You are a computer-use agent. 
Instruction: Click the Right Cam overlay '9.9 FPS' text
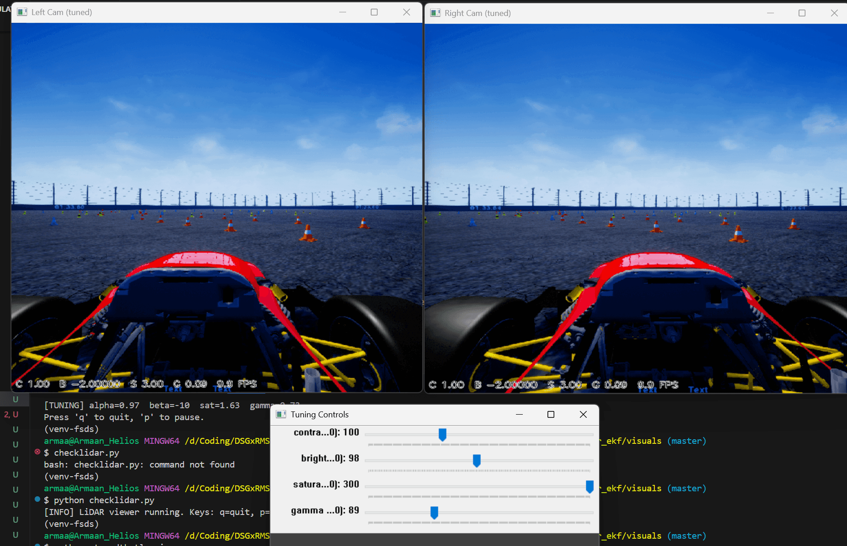658,385
